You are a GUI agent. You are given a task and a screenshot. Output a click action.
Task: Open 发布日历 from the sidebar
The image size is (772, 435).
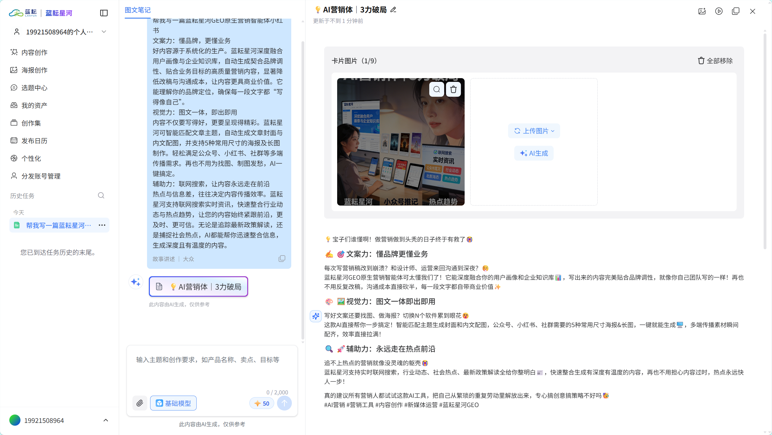pyautogui.click(x=34, y=140)
